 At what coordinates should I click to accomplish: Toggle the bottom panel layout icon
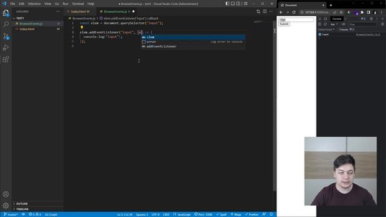(x=233, y=4)
